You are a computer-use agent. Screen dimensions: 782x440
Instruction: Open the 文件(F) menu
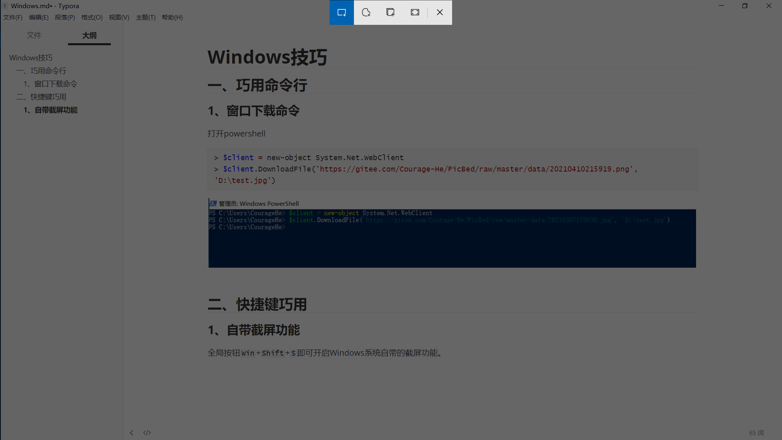[x=13, y=17]
